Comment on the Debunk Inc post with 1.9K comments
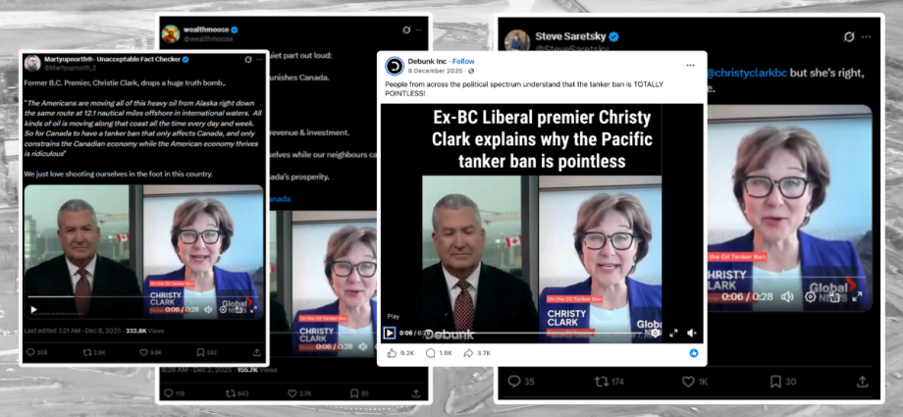 [x=439, y=353]
